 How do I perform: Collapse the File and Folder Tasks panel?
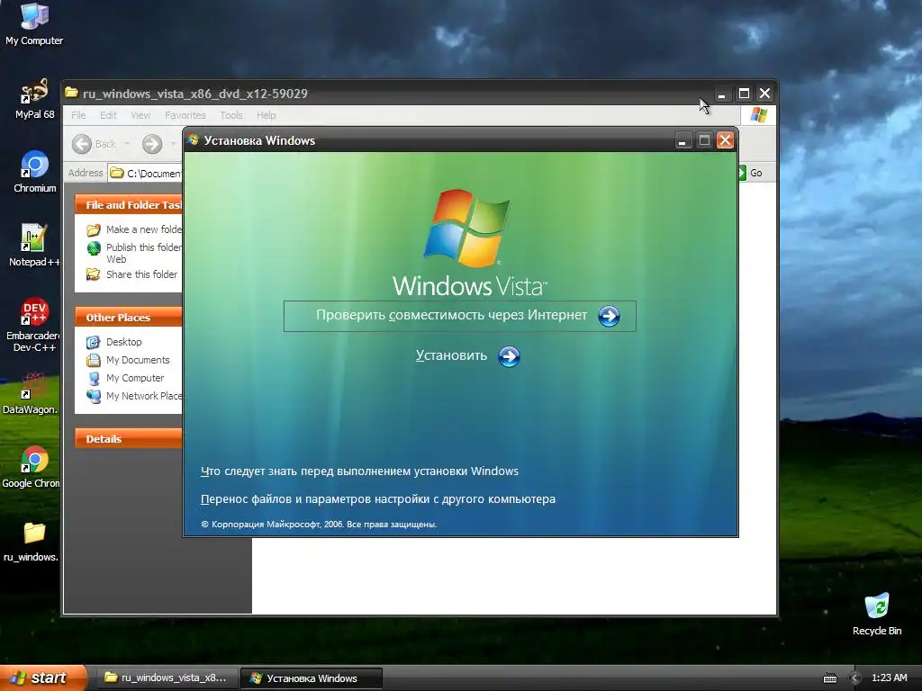128,204
